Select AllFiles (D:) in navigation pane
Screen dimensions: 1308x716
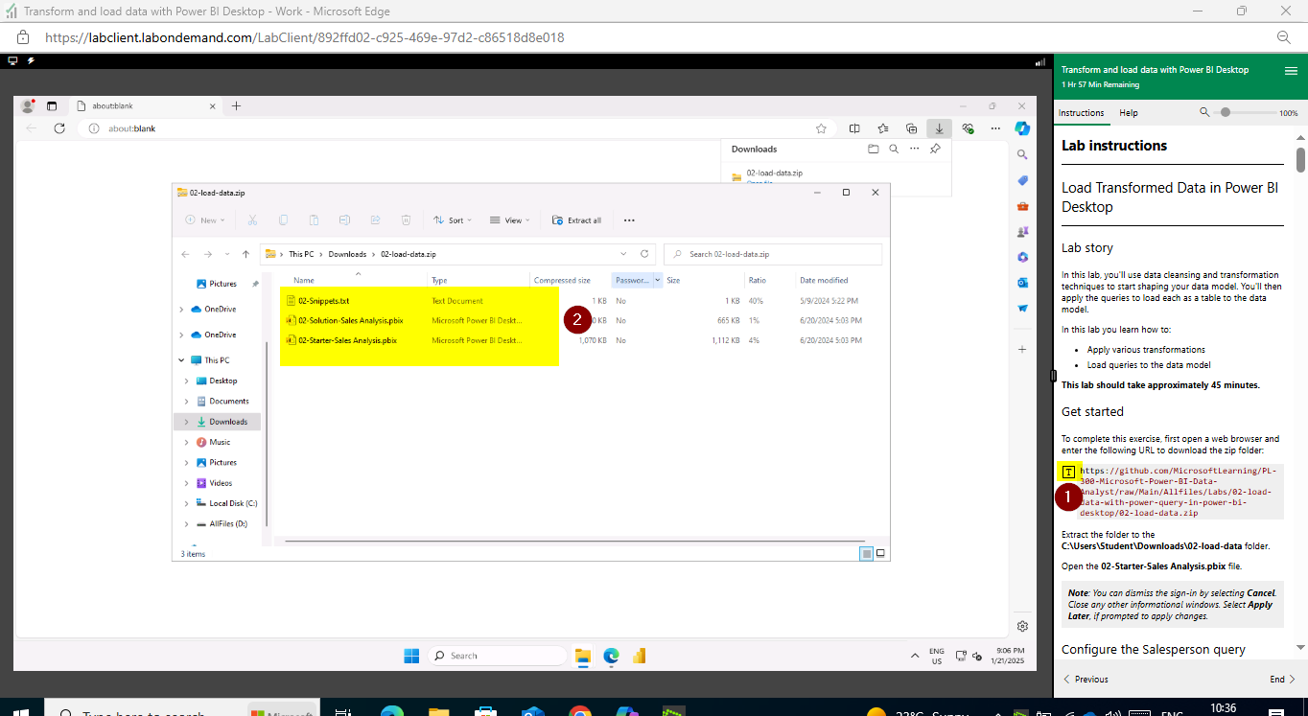(222, 524)
